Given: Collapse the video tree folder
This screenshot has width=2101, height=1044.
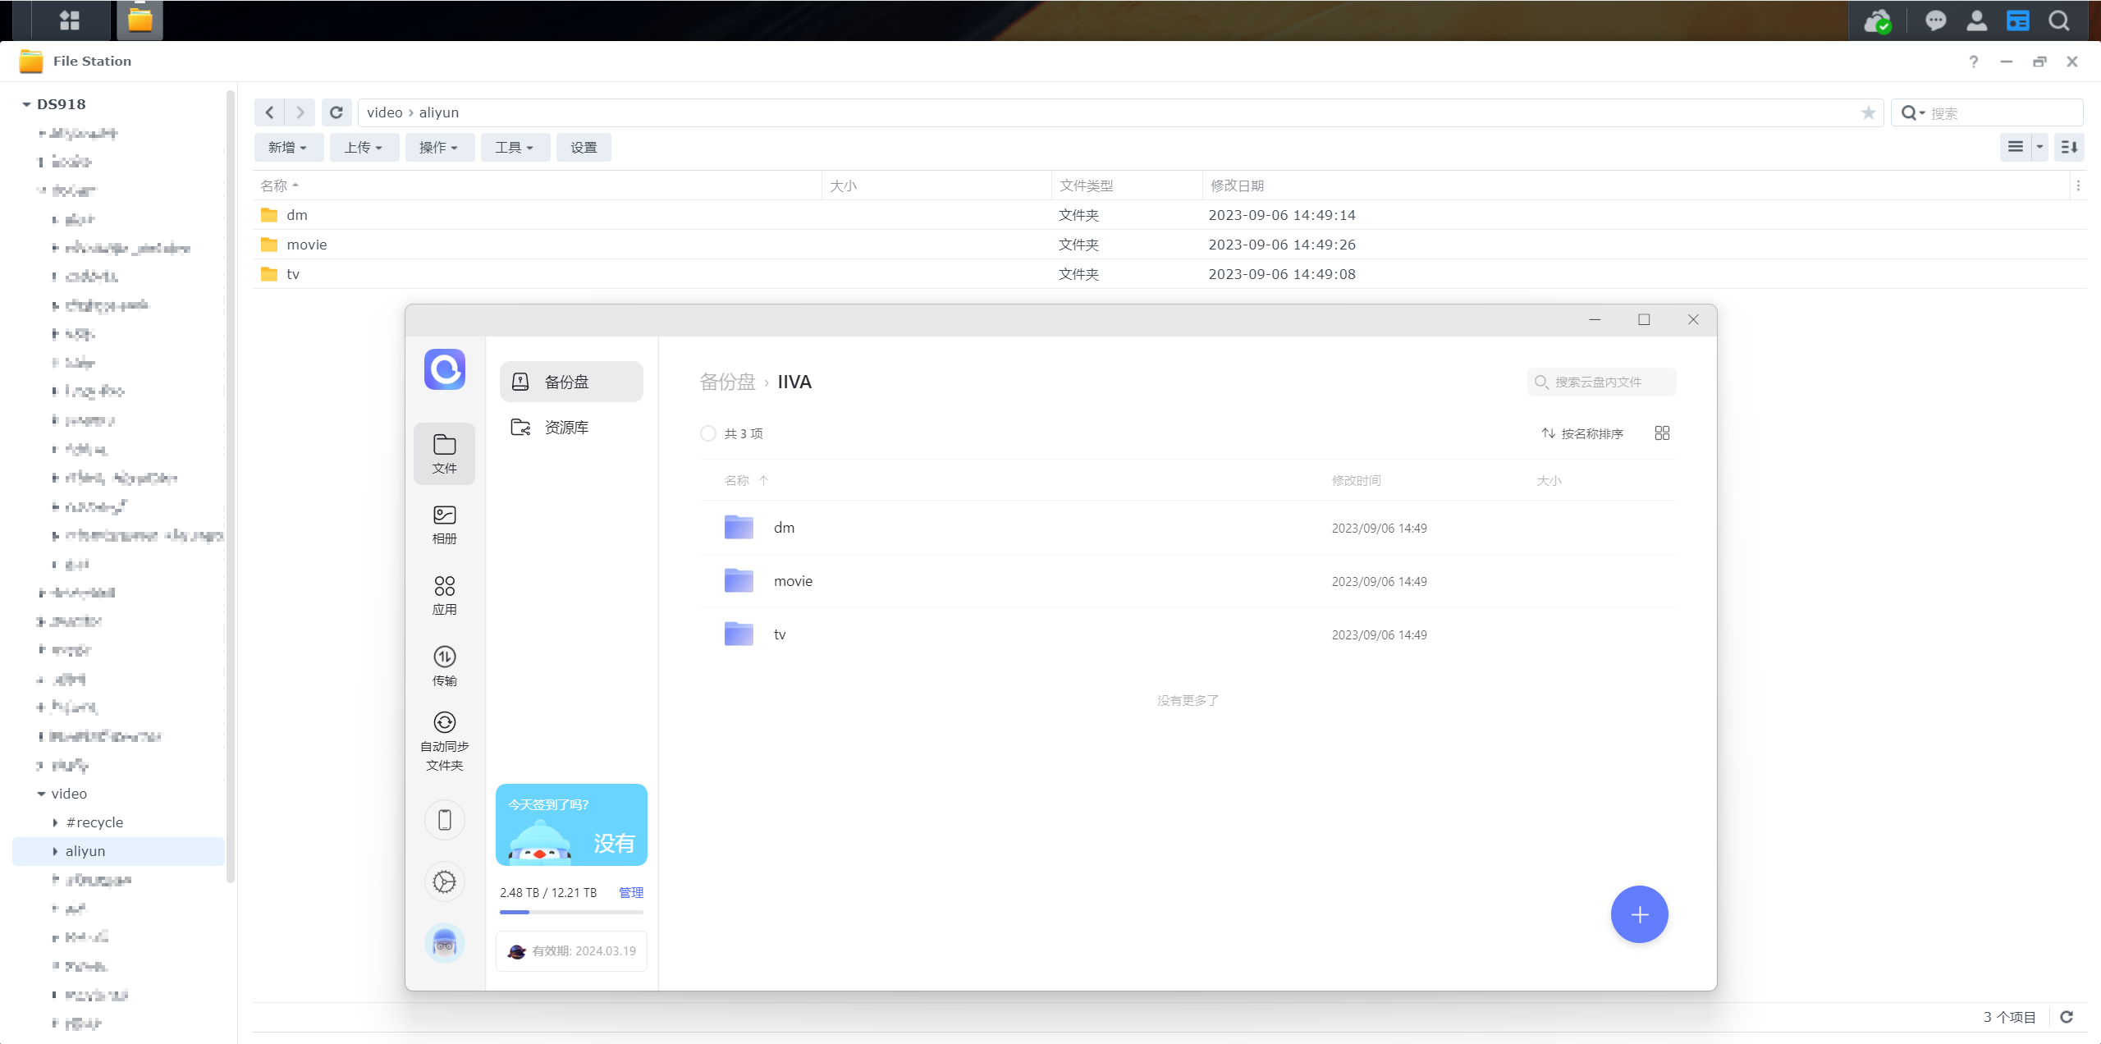Looking at the screenshot, I should pyautogui.click(x=41, y=794).
